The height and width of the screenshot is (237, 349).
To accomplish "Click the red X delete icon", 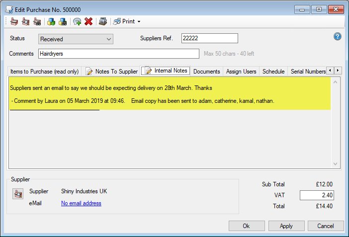I will point(88,21).
